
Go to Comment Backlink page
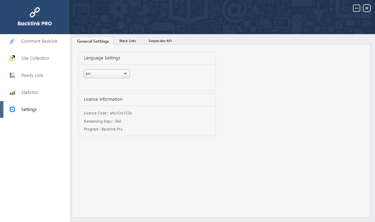click(x=39, y=41)
